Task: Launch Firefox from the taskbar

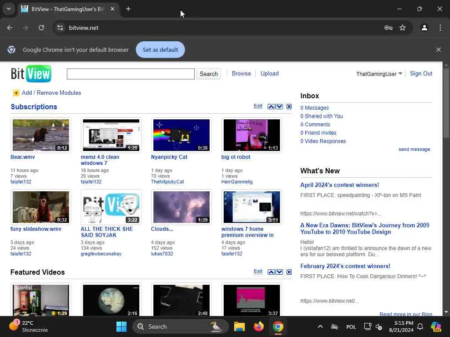Action: click(x=258, y=326)
